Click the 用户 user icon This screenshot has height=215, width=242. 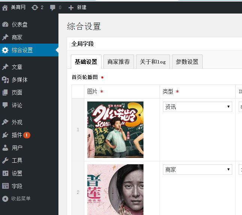(5, 148)
